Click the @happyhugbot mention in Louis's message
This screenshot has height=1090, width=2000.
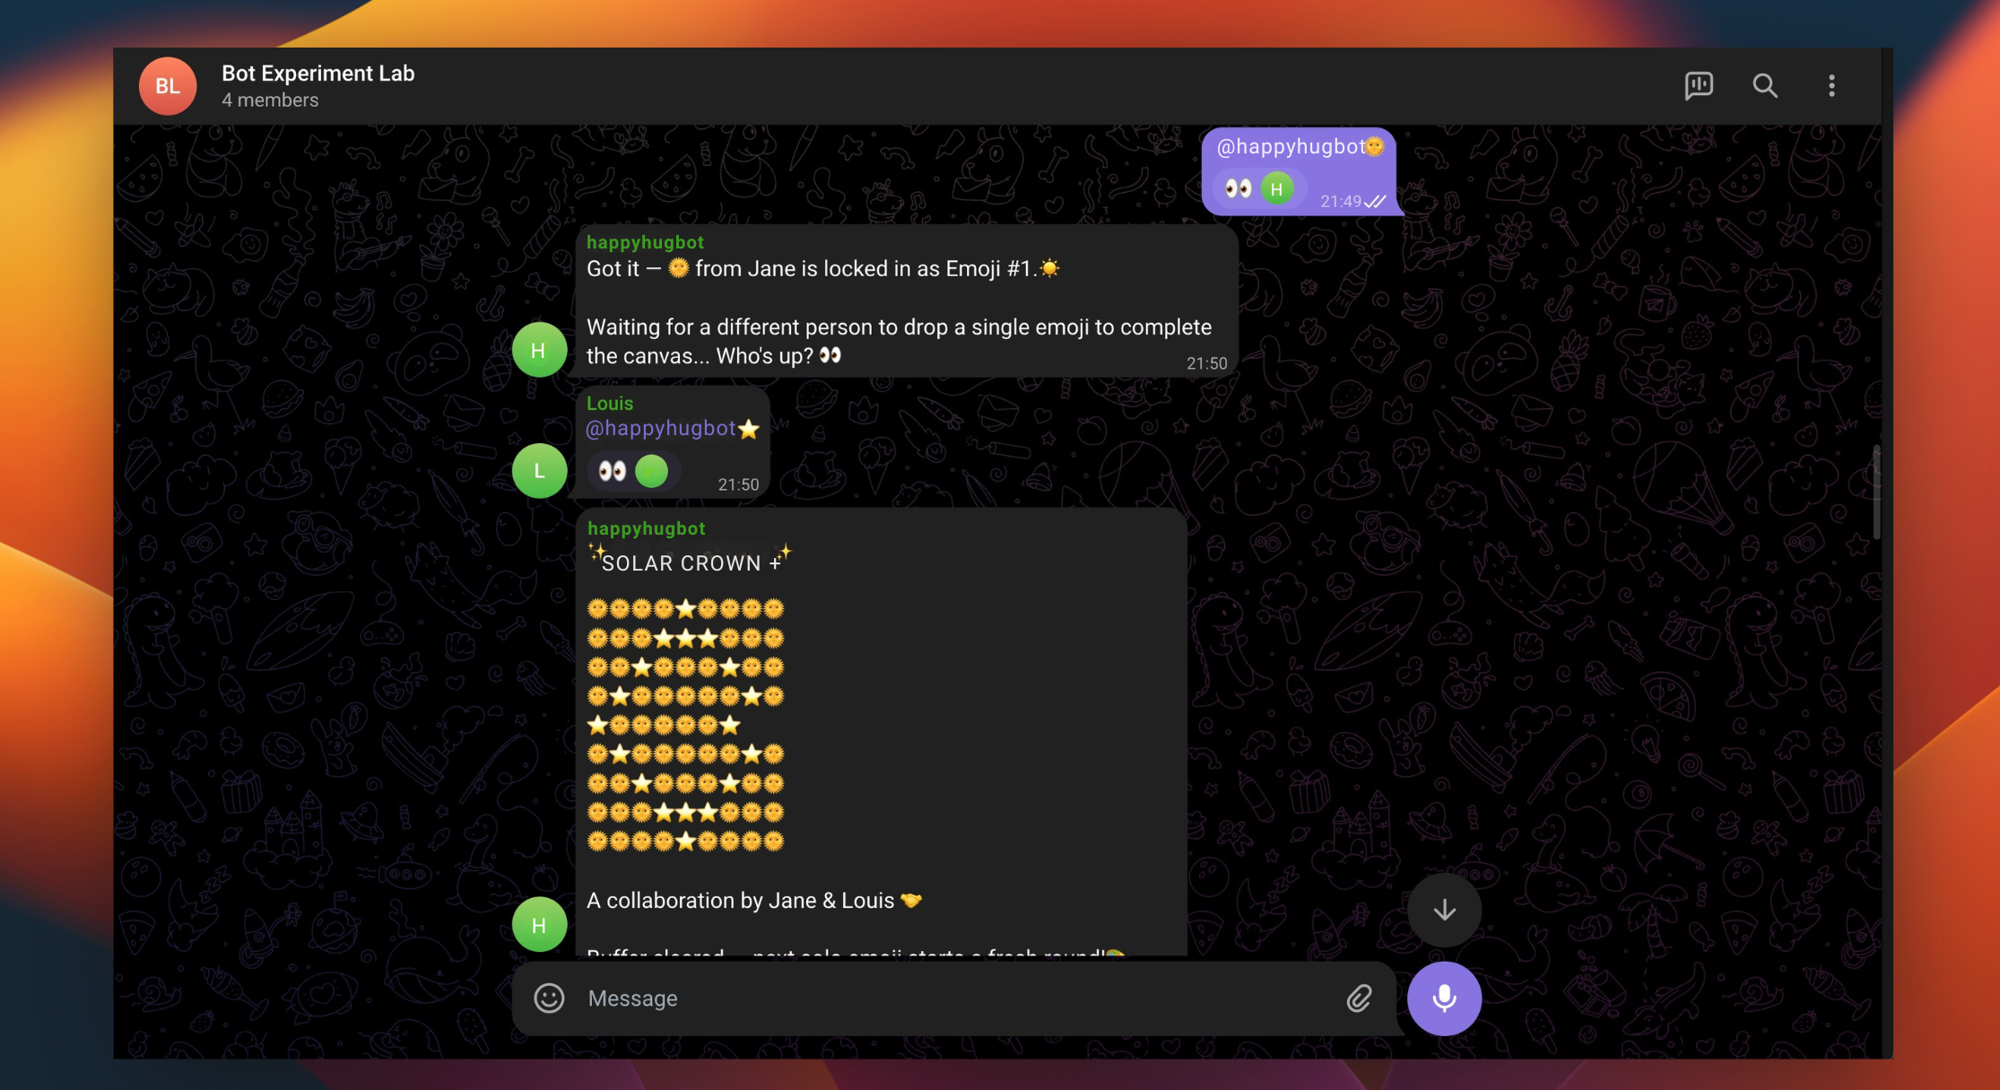pos(660,429)
